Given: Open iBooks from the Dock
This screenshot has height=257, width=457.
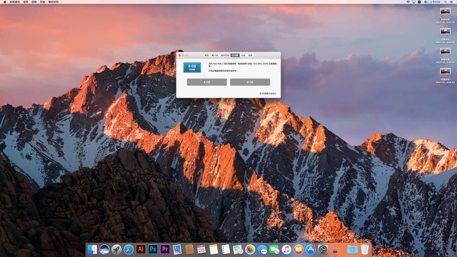Looking at the screenshot, I should [298, 249].
